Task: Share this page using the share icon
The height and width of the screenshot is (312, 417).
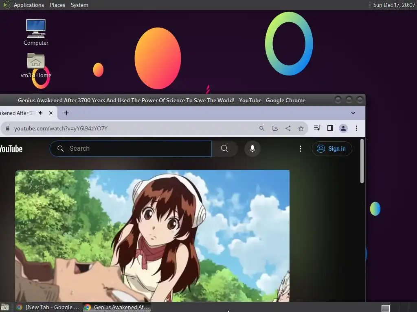Action: 288,128
